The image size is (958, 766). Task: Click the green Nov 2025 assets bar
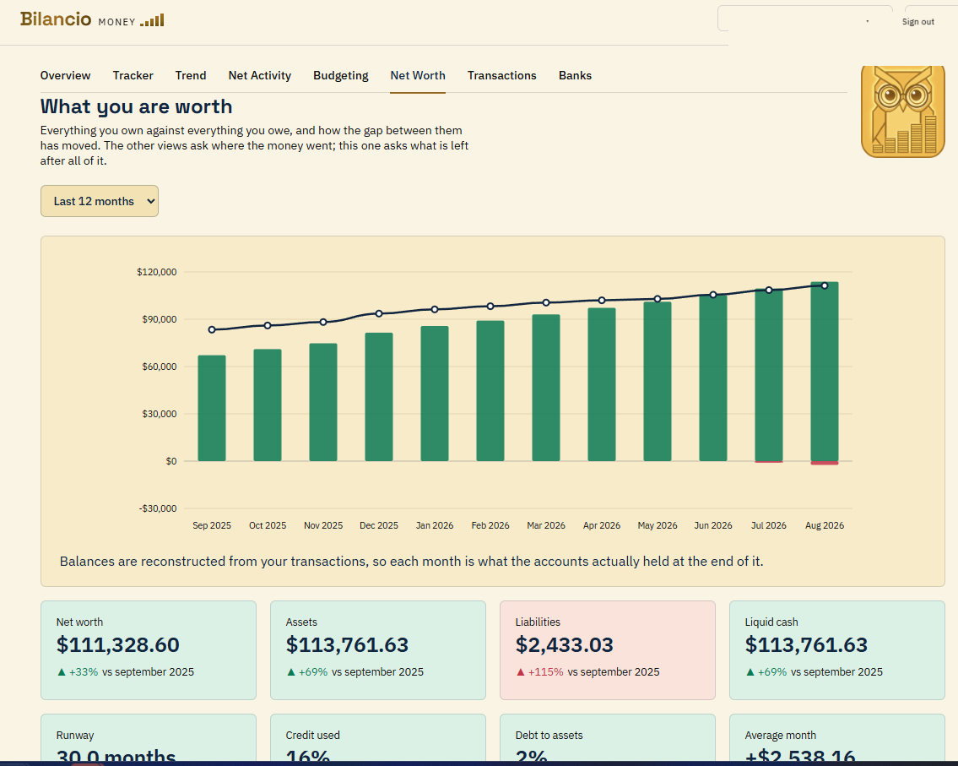pos(323,402)
